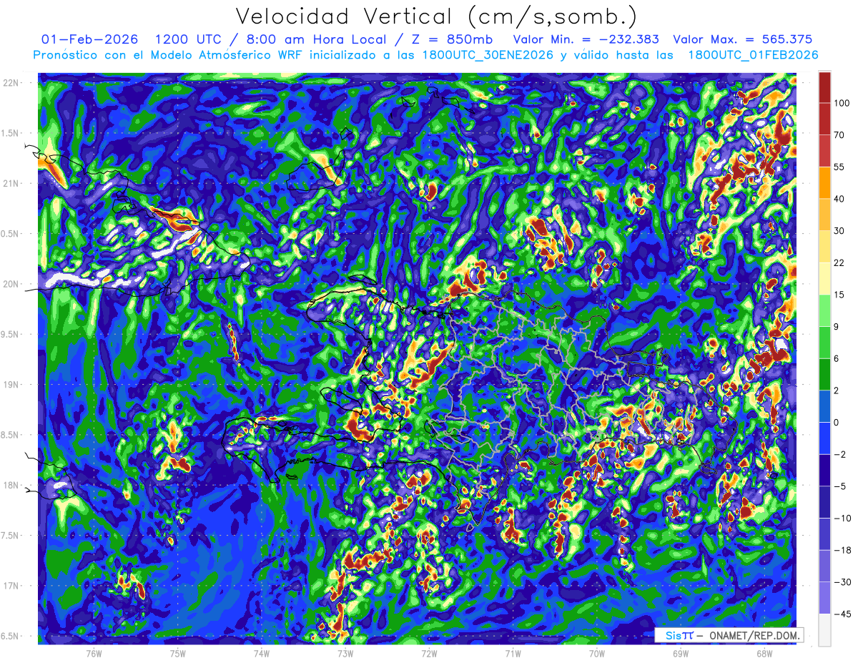Click the colorbar value "-5"
The height and width of the screenshot is (663, 858).
coord(839,486)
